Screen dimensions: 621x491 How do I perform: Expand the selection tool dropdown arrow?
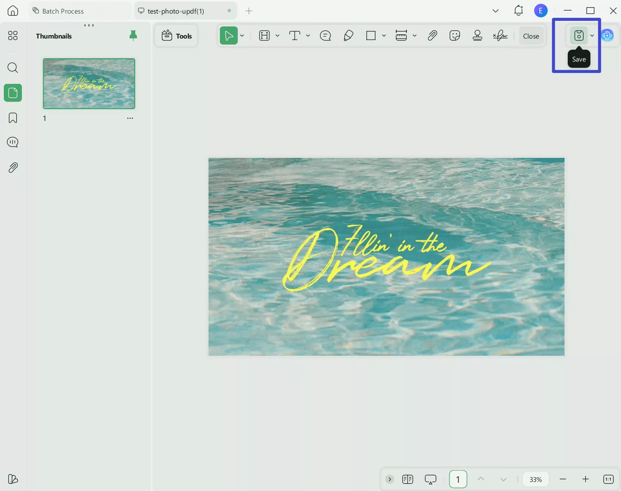click(242, 36)
